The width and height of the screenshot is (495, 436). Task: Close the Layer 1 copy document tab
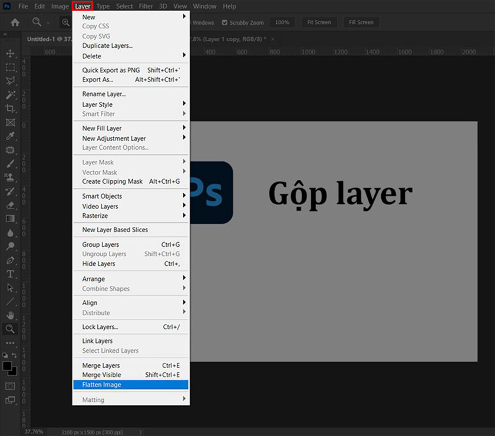[x=273, y=39]
